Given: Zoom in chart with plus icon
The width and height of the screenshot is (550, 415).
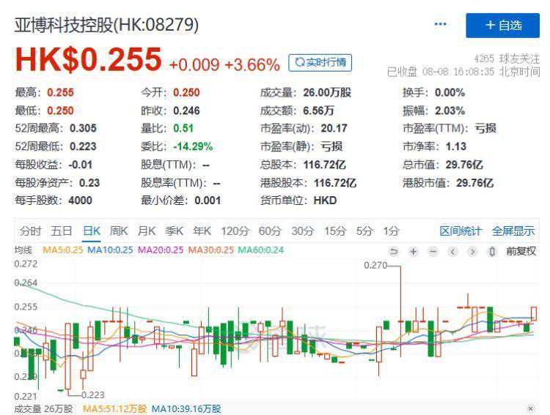Looking at the screenshot, I should [x=414, y=251].
